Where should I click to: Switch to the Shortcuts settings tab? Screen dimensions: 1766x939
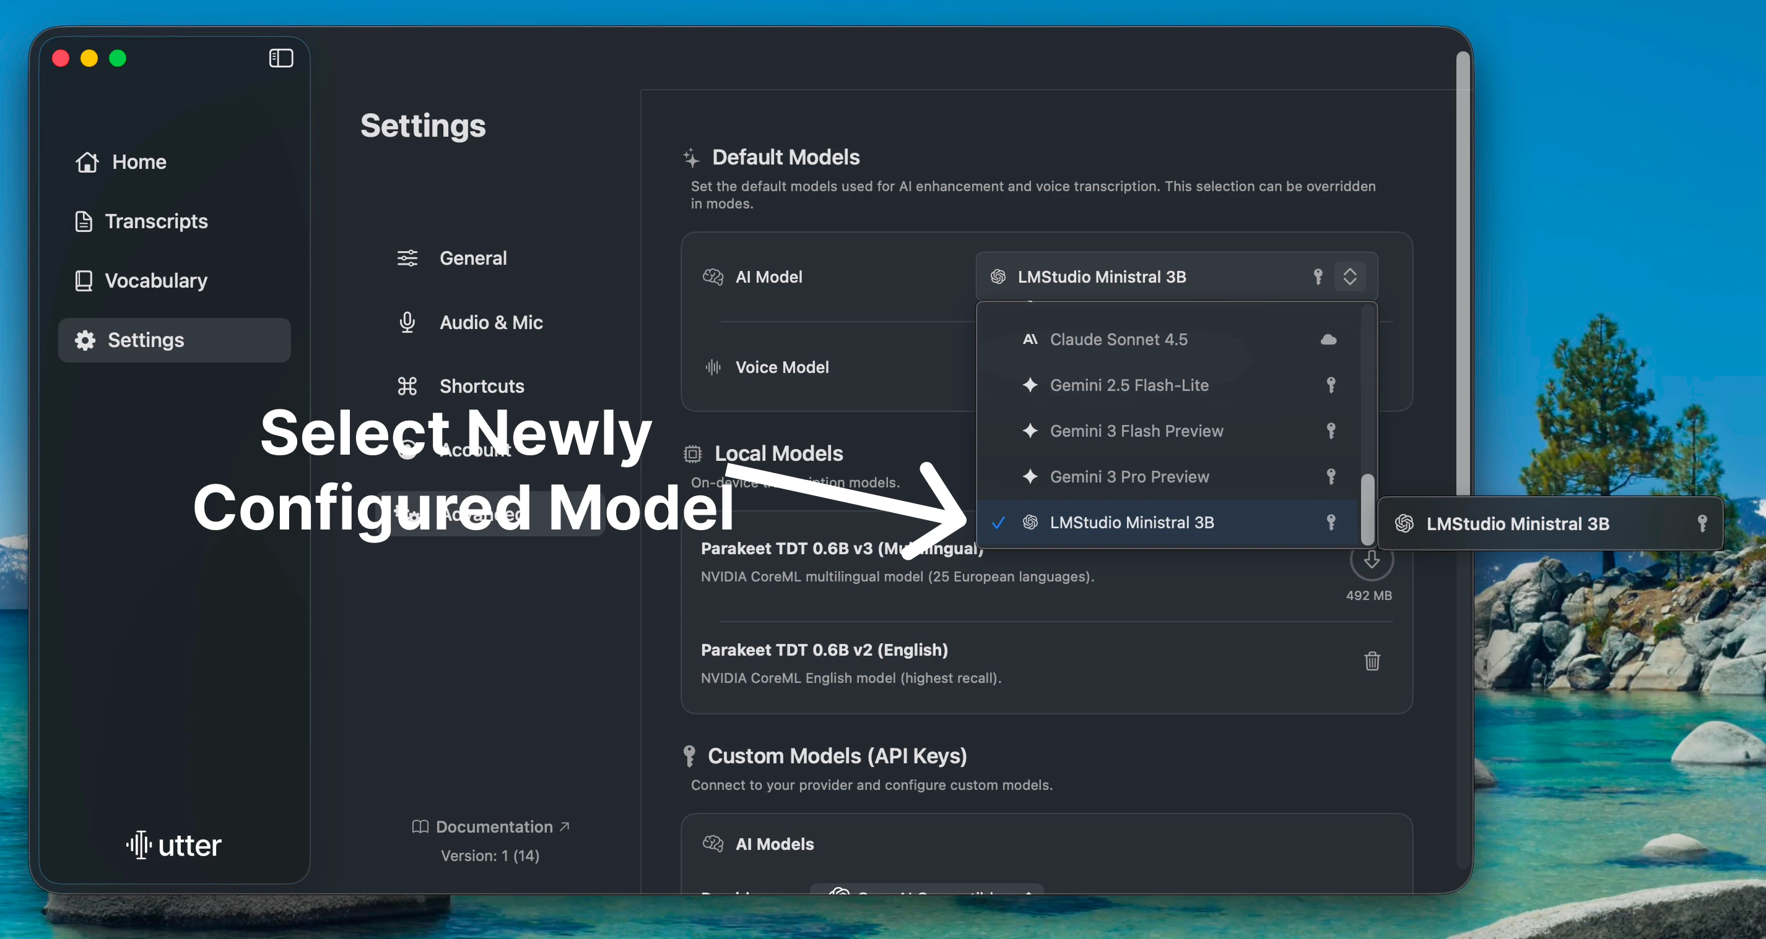click(x=481, y=385)
